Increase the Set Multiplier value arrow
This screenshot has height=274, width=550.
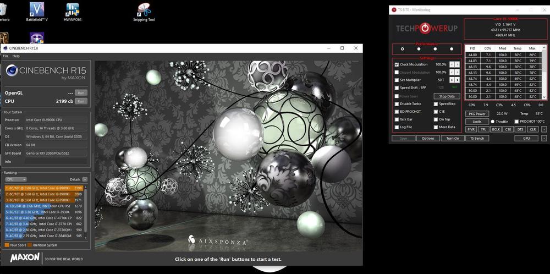pos(458,80)
